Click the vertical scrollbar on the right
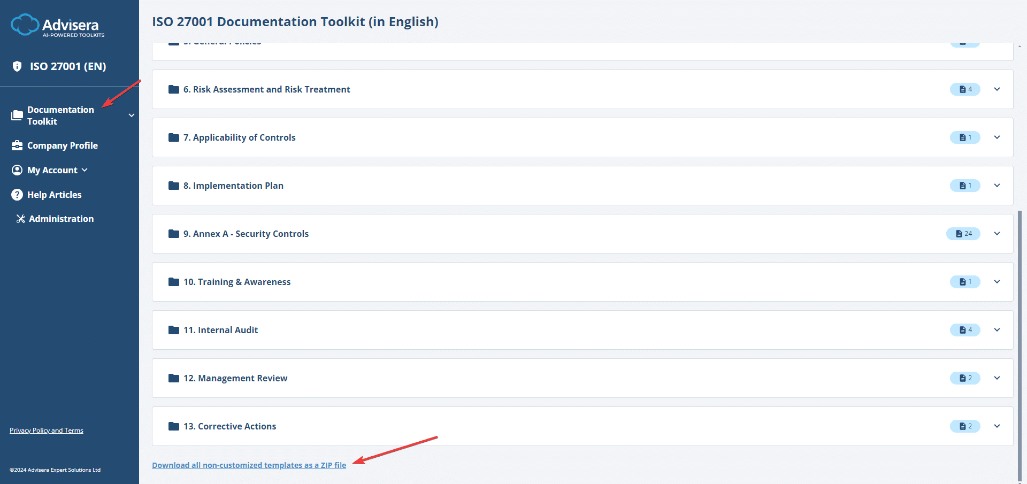The width and height of the screenshot is (1027, 484). pyautogui.click(x=1020, y=342)
